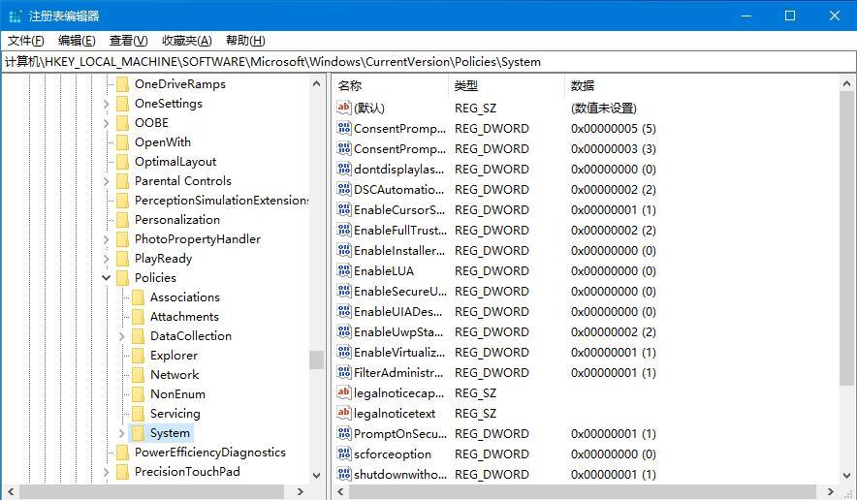The image size is (857, 500).
Task: Click the legalnoticecap... string icon
Action: click(344, 392)
